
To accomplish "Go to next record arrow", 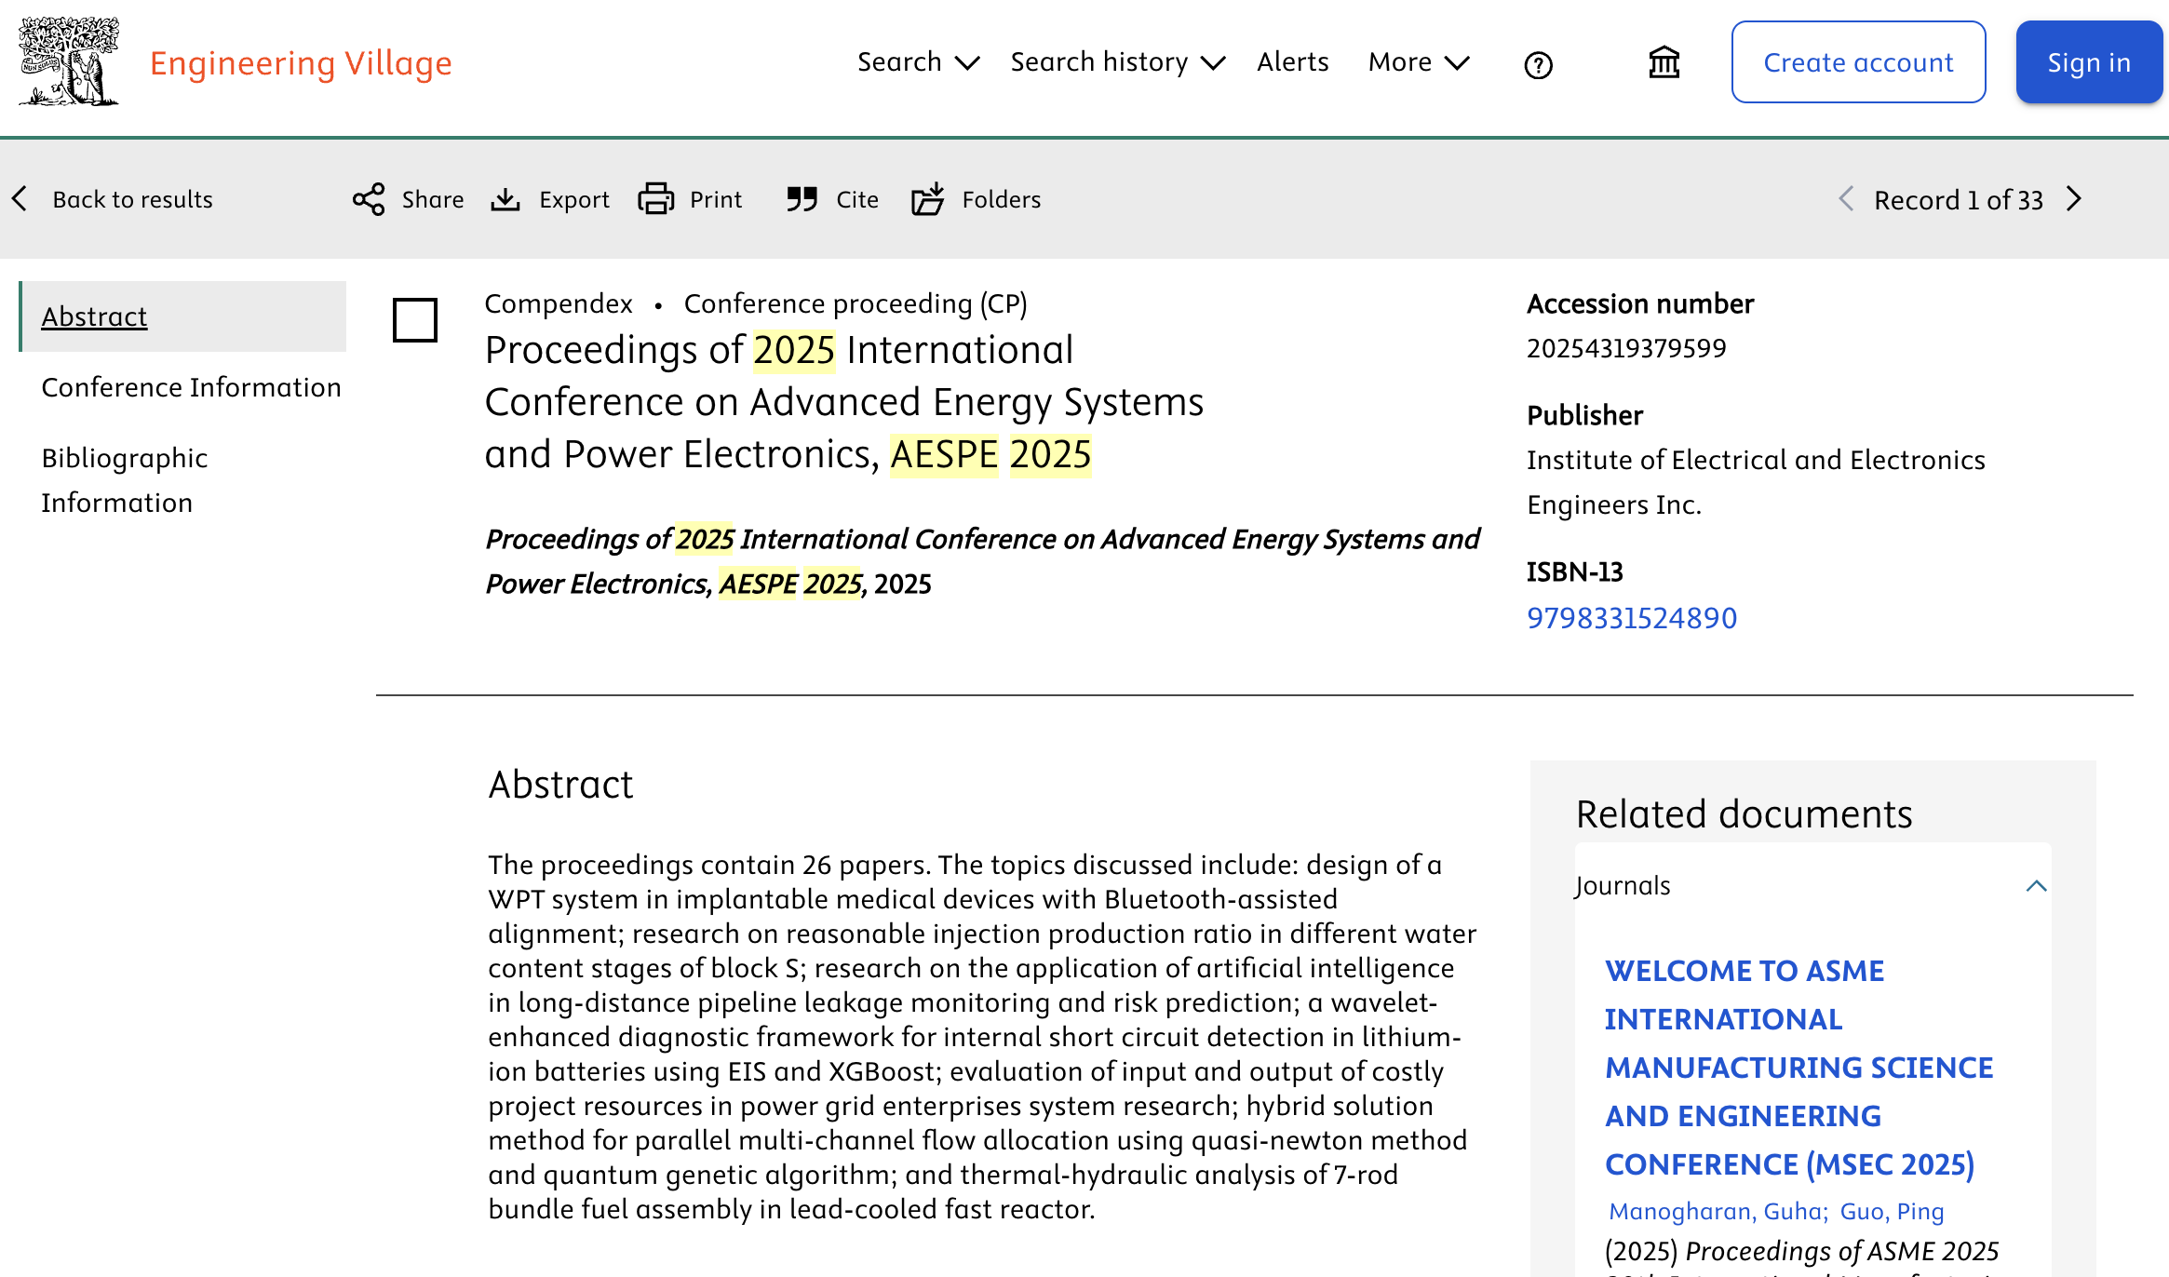I will [x=2074, y=199].
